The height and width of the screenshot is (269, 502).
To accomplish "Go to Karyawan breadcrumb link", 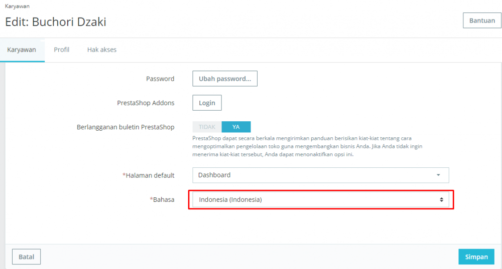I will [17, 7].
